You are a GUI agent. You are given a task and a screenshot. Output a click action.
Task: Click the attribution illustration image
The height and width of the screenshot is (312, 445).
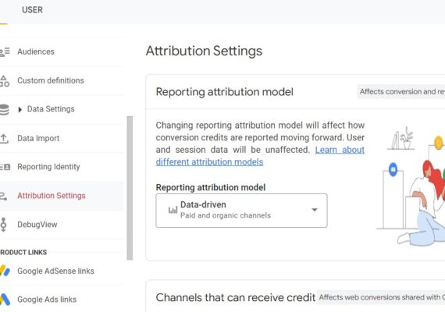pyautogui.click(x=411, y=186)
